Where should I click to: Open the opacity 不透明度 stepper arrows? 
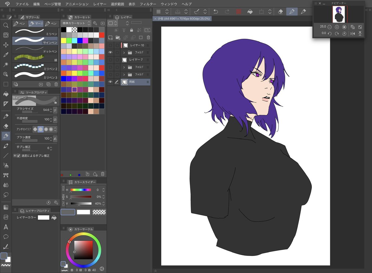coord(51,119)
